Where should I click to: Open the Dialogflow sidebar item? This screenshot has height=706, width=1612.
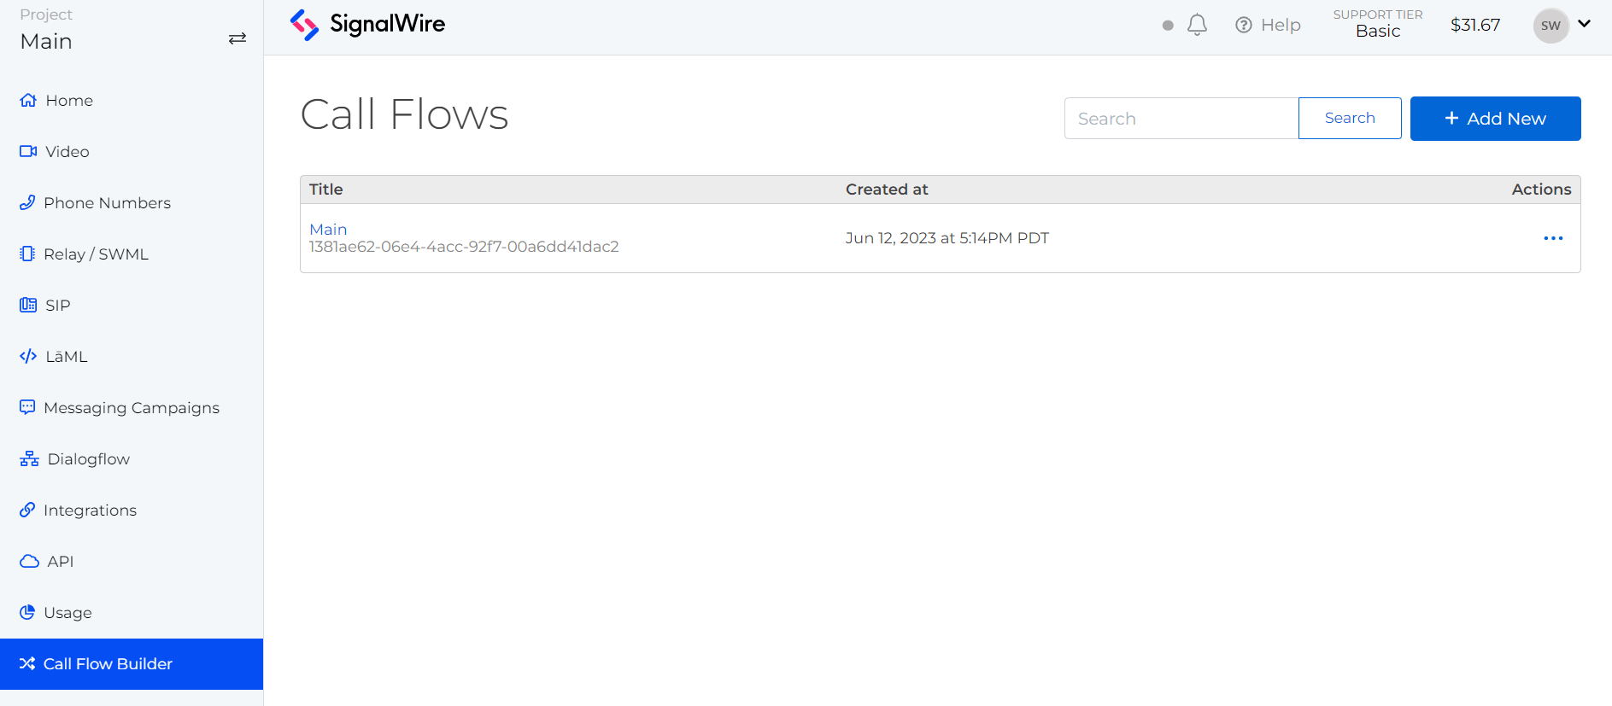pos(88,458)
